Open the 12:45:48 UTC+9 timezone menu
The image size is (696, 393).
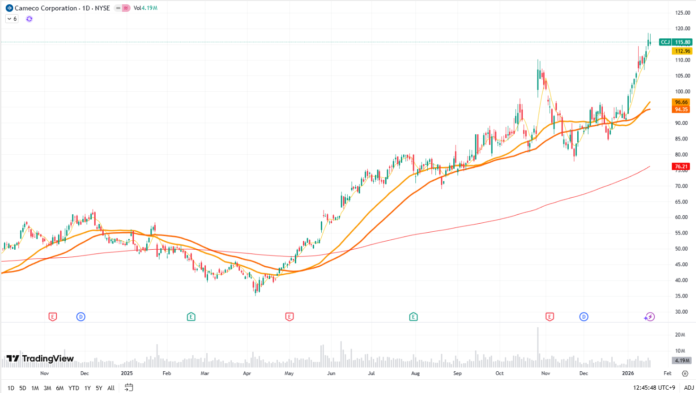point(654,388)
